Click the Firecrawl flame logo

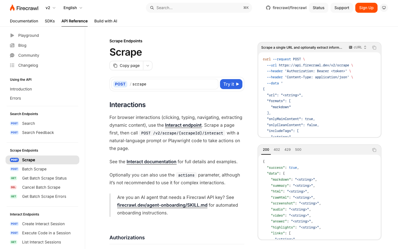24,8
